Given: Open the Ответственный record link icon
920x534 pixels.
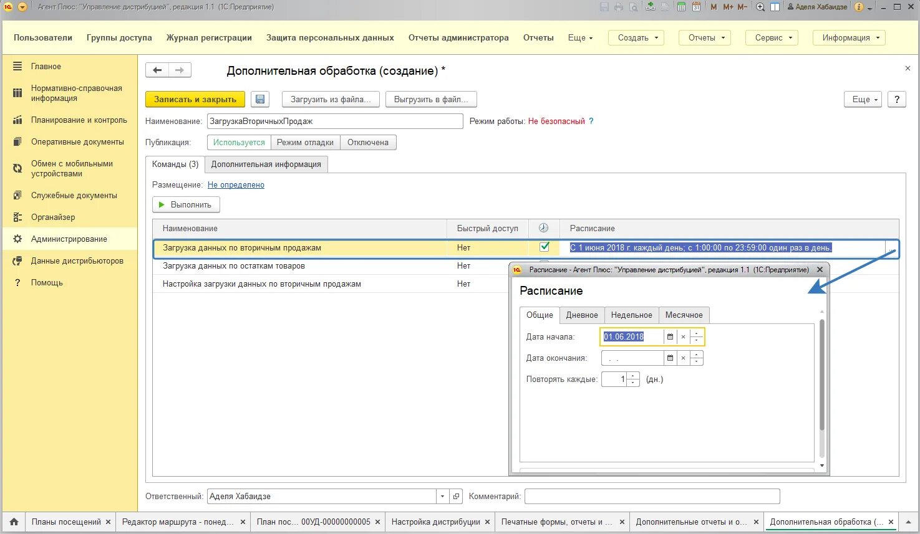Looking at the screenshot, I should pyautogui.click(x=456, y=496).
